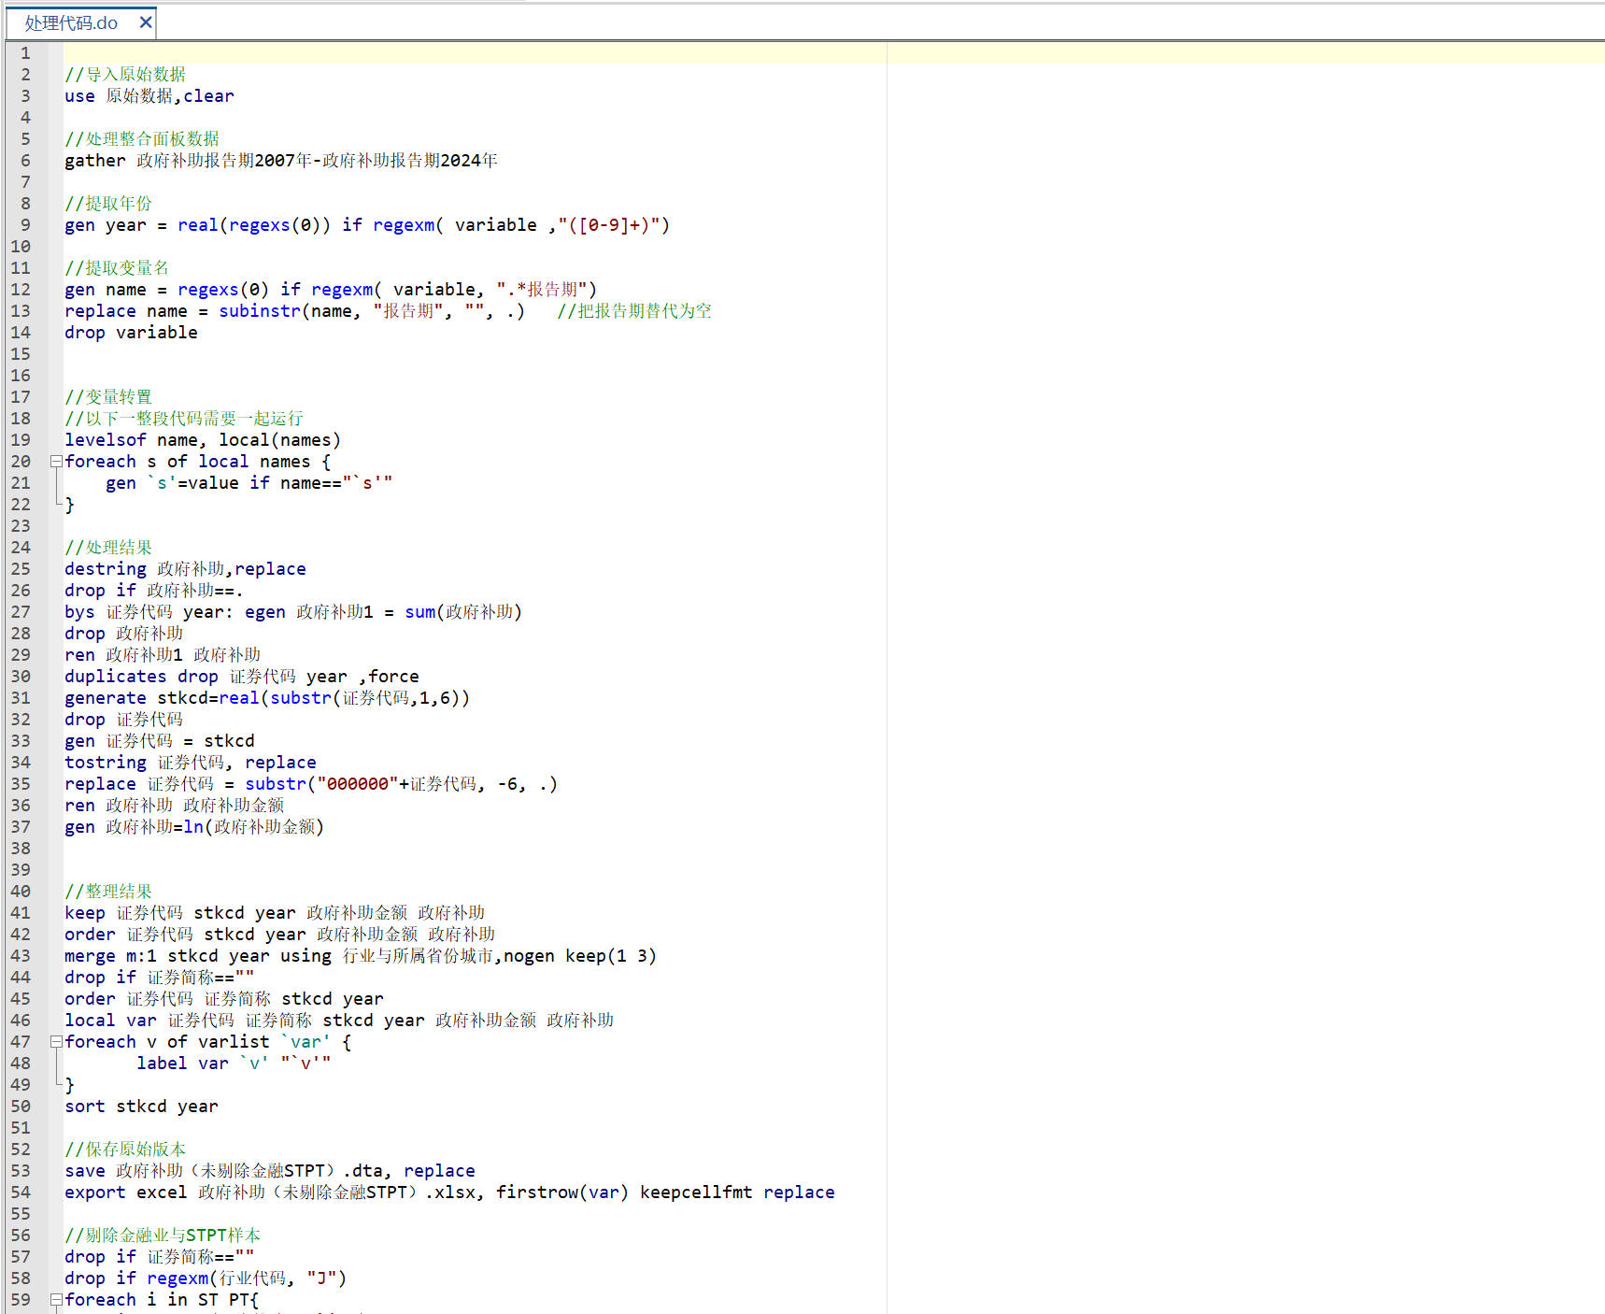Click 'sort' on the sort stkcd year line
The height and width of the screenshot is (1314, 1605).
[84, 1107]
